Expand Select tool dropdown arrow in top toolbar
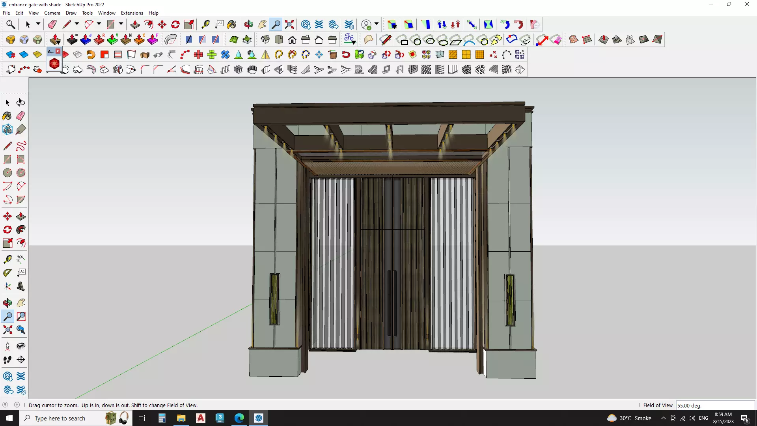 38,24
